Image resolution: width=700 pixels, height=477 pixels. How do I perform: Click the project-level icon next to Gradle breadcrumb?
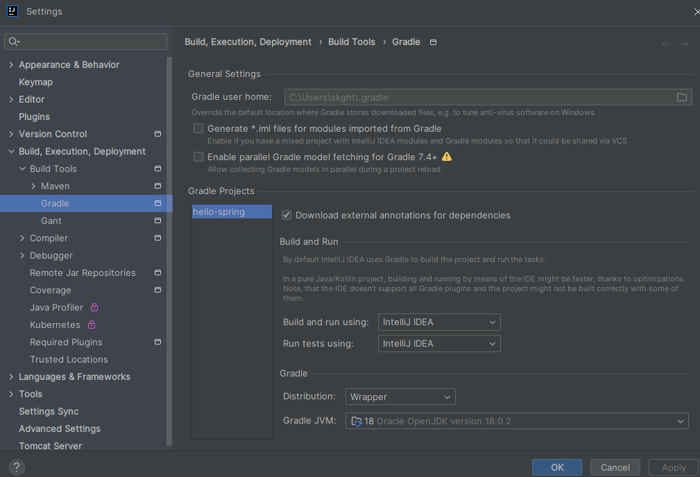(433, 42)
